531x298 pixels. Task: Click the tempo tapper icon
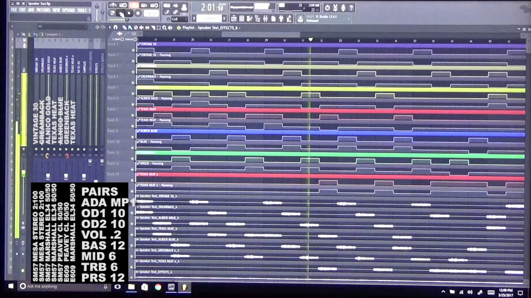coord(289,19)
